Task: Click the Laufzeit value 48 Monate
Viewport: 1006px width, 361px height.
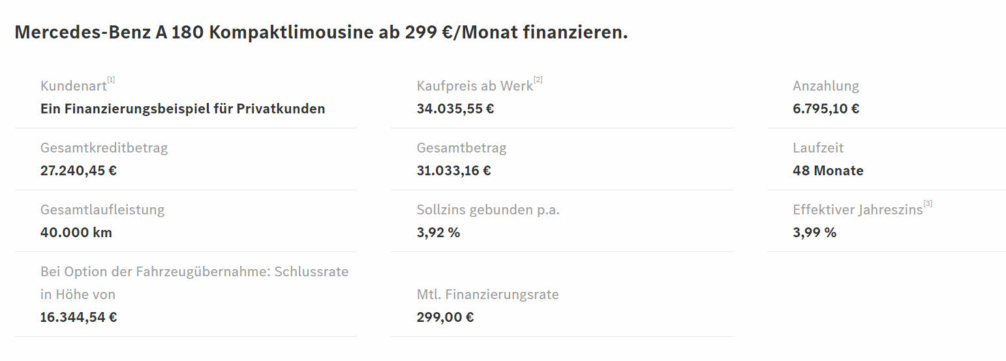Action: [828, 171]
